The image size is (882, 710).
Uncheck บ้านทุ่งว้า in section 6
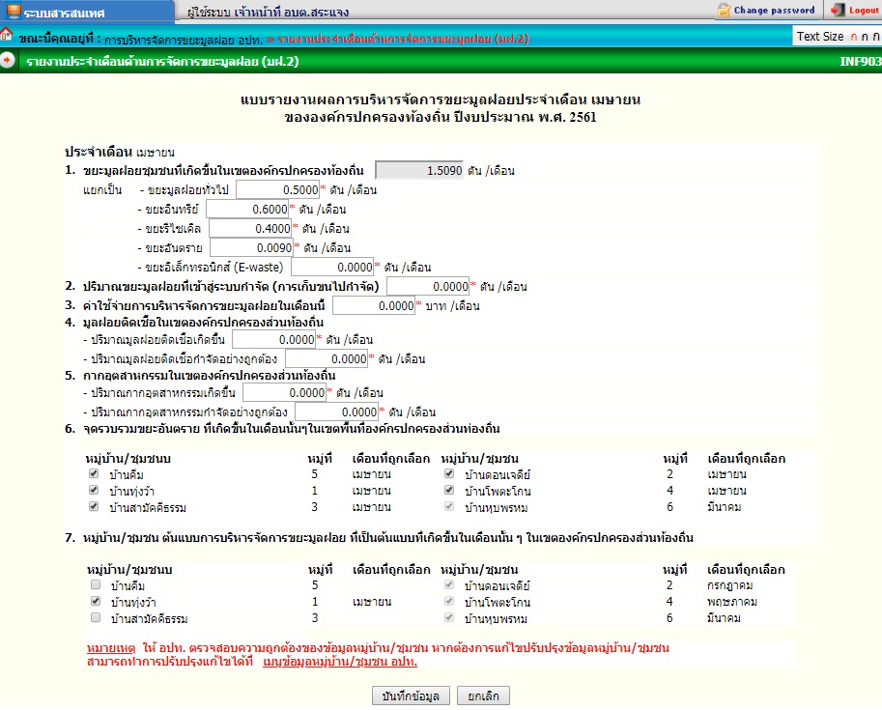point(94,490)
